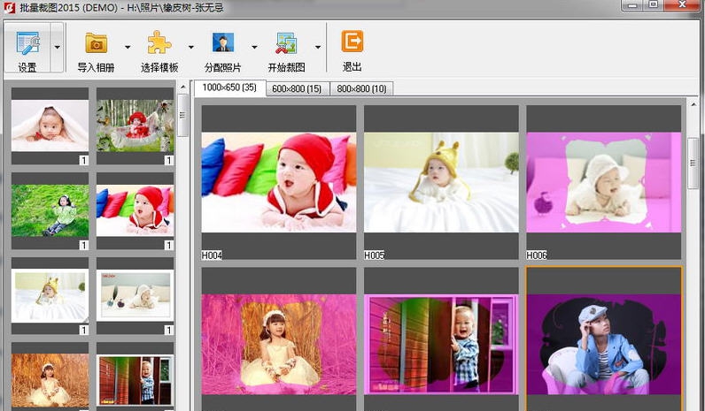Select the pink-grass girl template
This screenshot has height=411, width=705.
click(279, 344)
